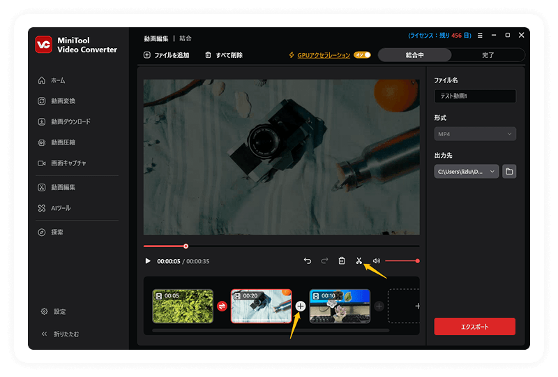
Task: Go to 動画ダウンロード in sidebar
Action: pos(64,122)
